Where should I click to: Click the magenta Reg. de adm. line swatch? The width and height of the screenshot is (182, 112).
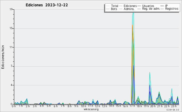(139, 9)
